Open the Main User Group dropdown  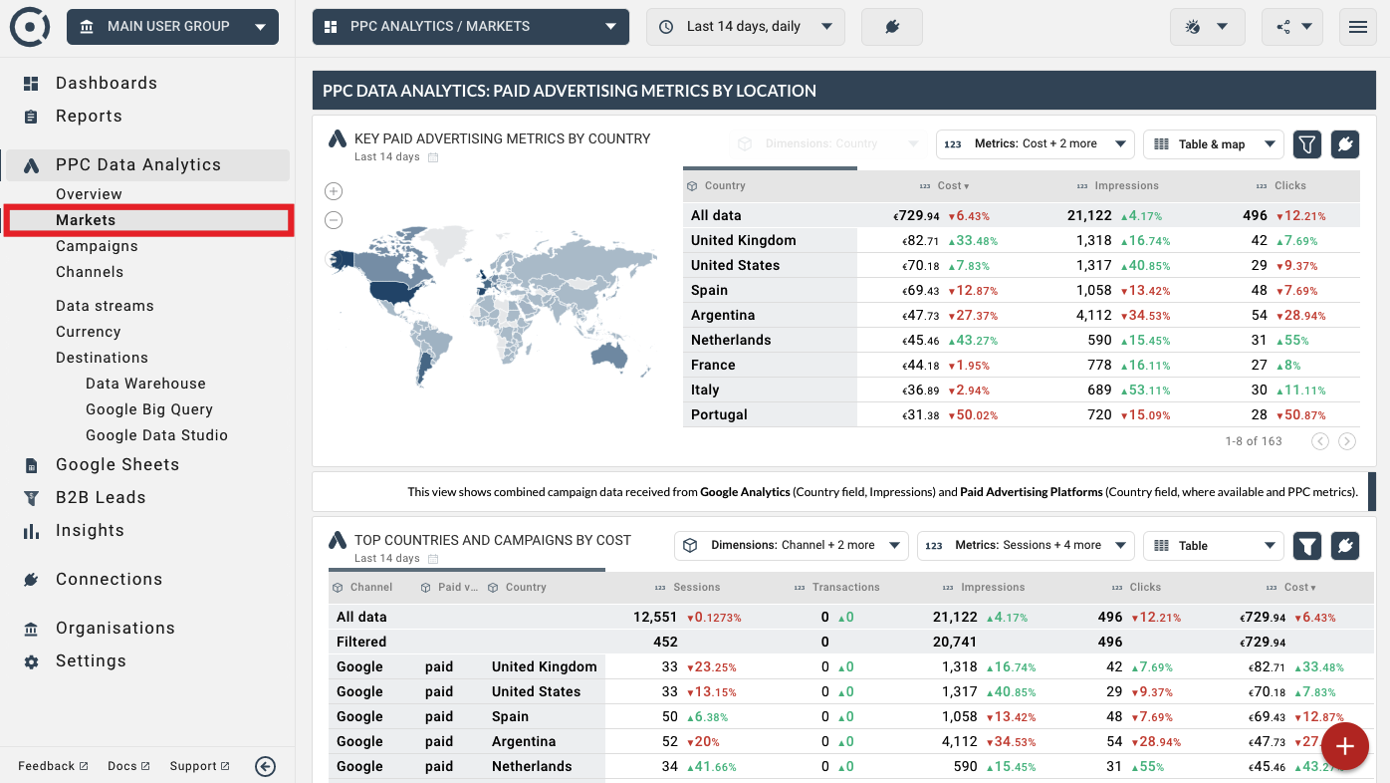click(172, 27)
